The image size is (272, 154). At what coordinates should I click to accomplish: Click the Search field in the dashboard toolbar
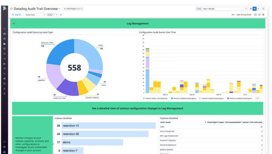pos(17,15)
